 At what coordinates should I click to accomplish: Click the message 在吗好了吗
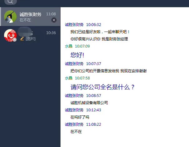tap(80, 117)
